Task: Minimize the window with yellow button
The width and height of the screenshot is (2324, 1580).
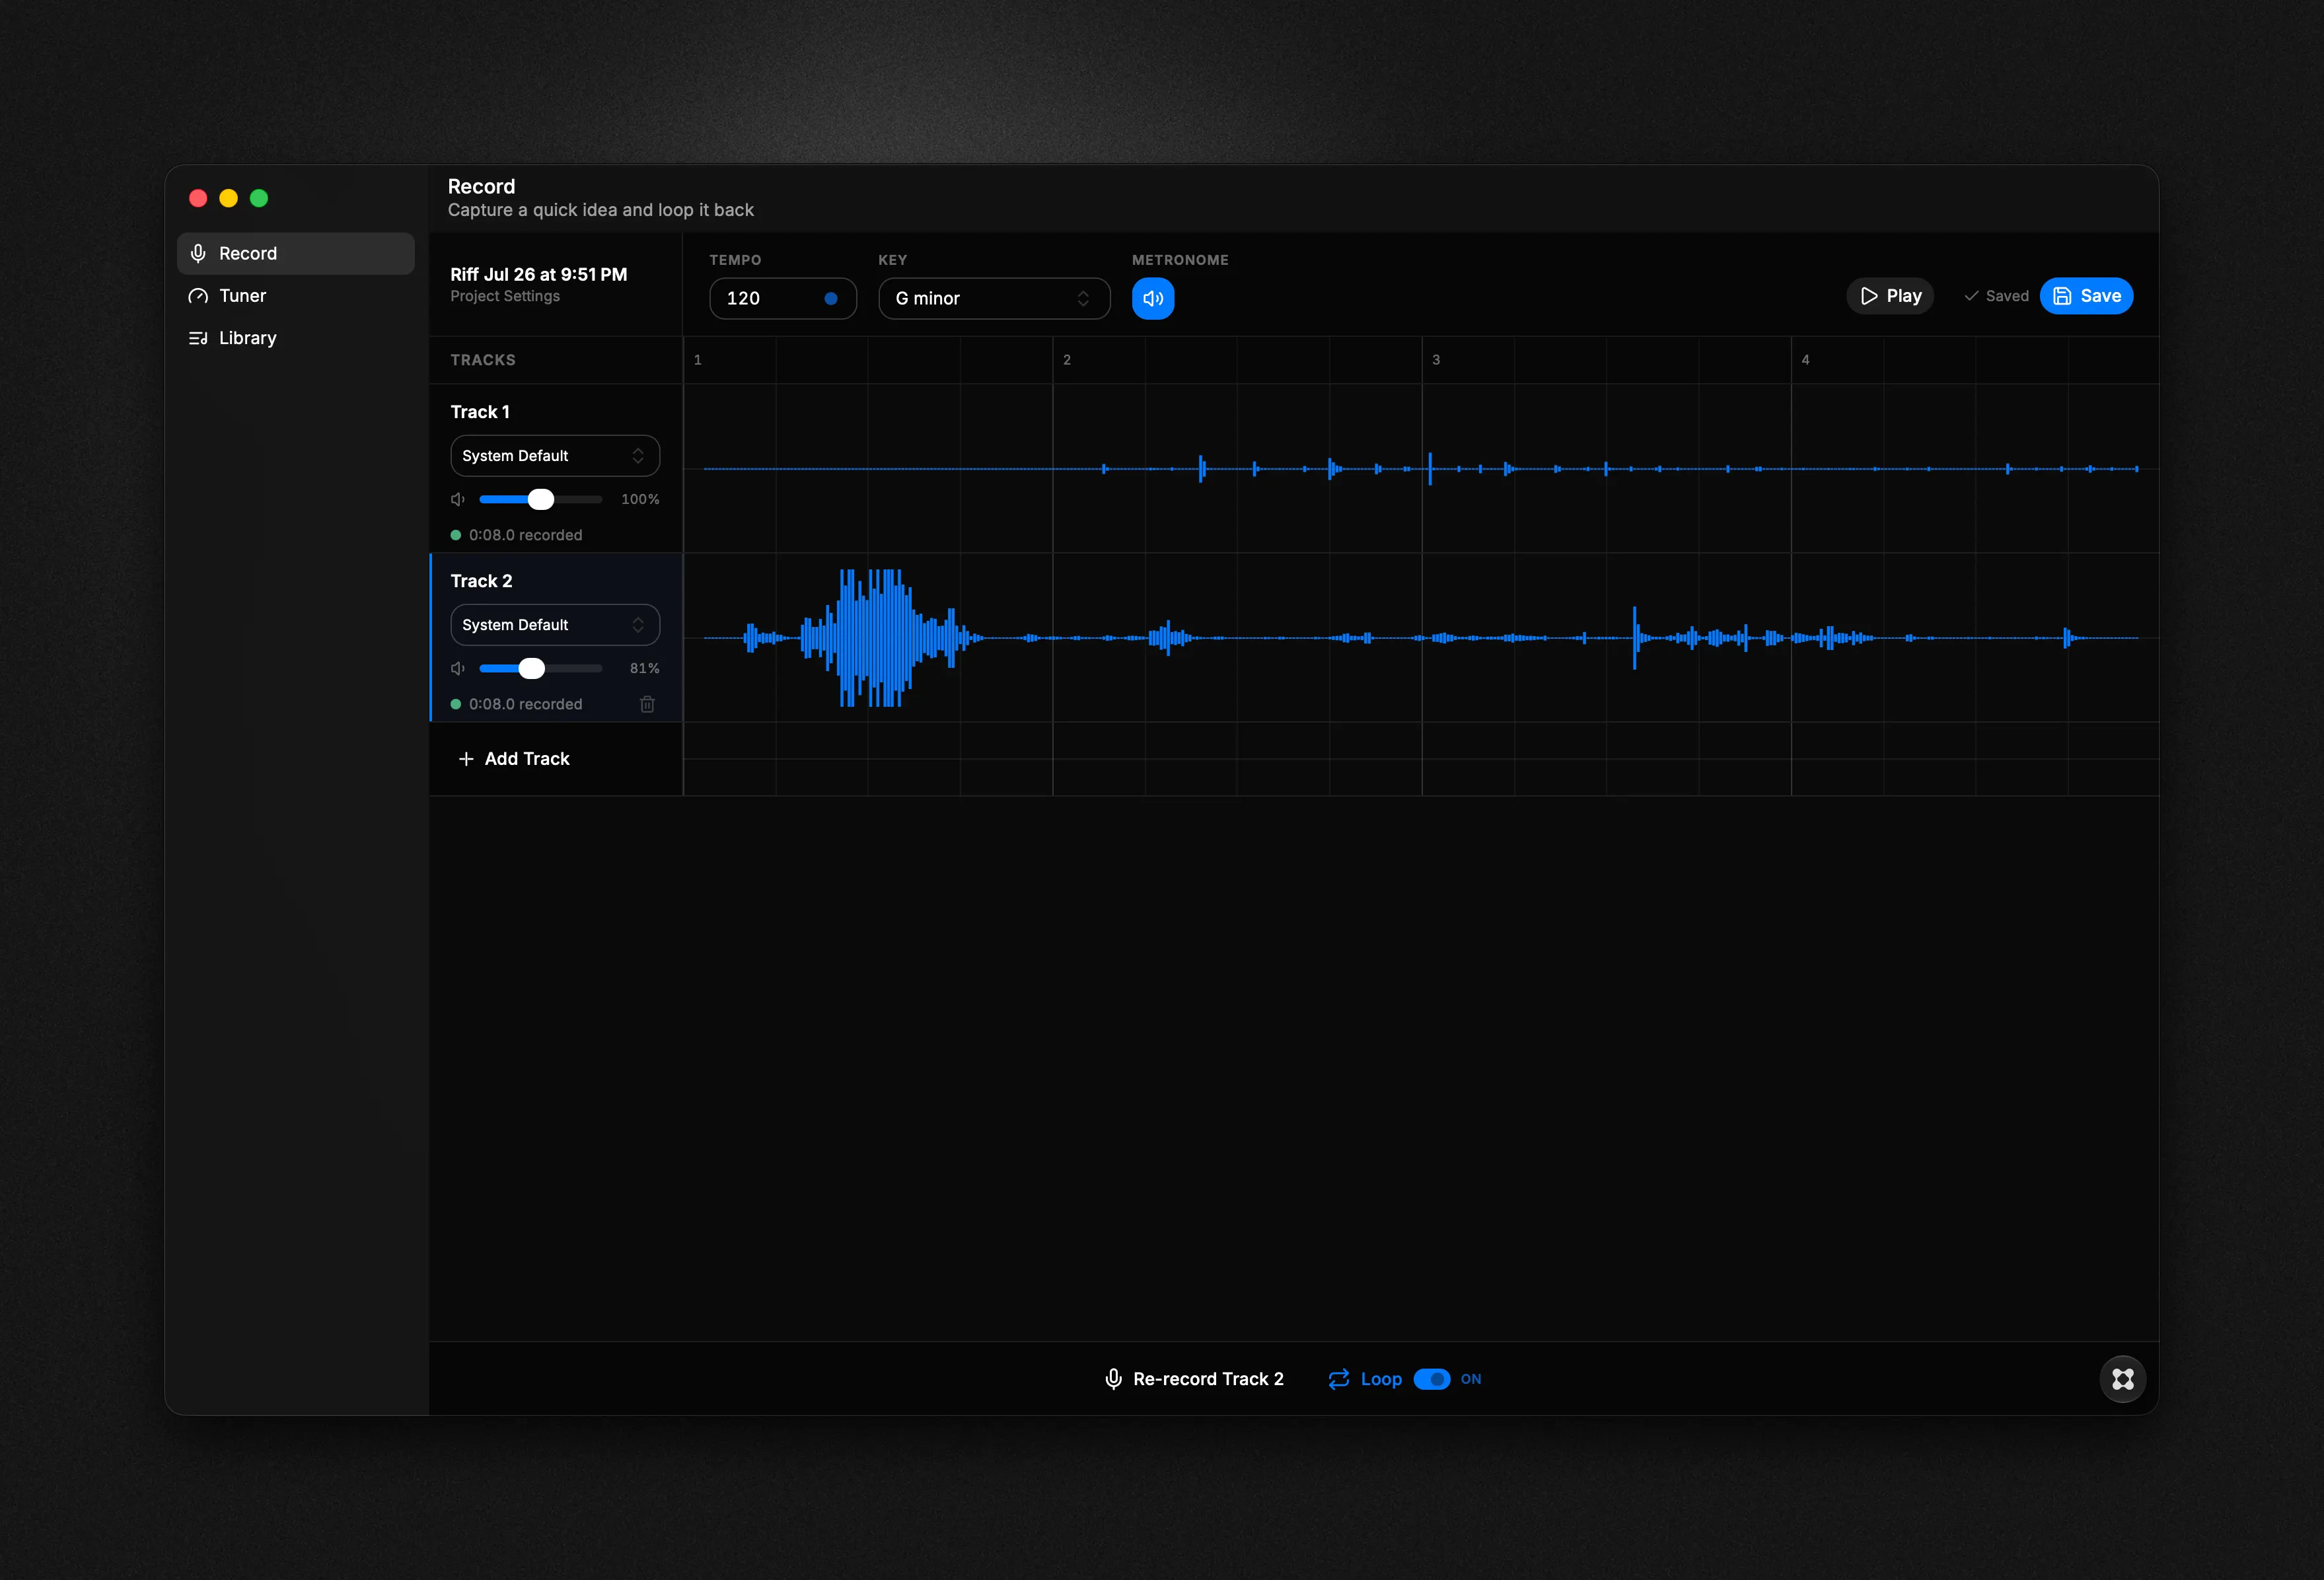Action: tap(228, 198)
